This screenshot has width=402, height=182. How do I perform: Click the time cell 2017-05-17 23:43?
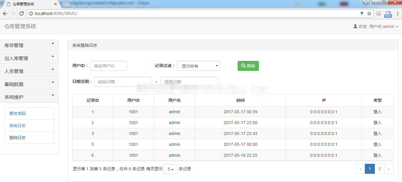click(x=241, y=133)
